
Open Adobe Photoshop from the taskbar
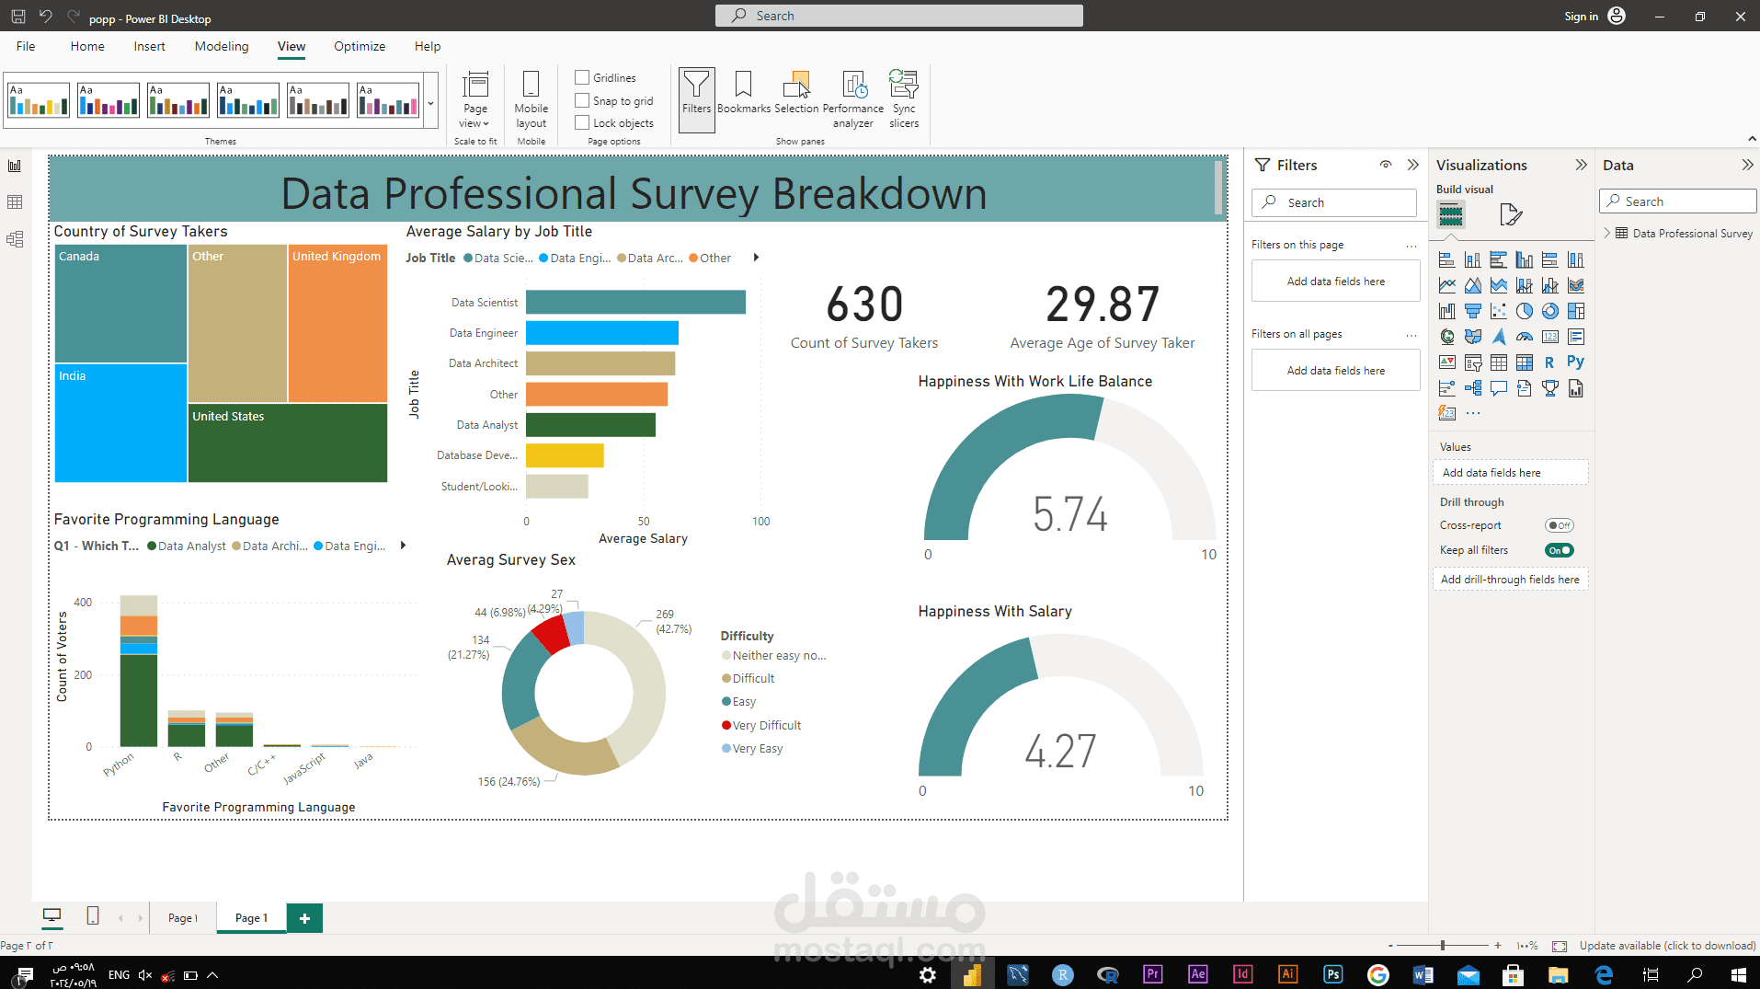tap(1332, 974)
